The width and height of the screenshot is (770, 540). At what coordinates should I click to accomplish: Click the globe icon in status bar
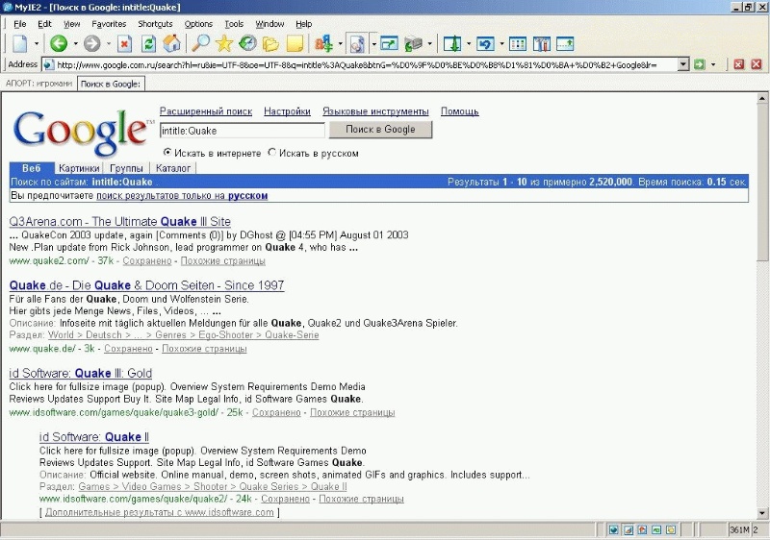coord(614,529)
